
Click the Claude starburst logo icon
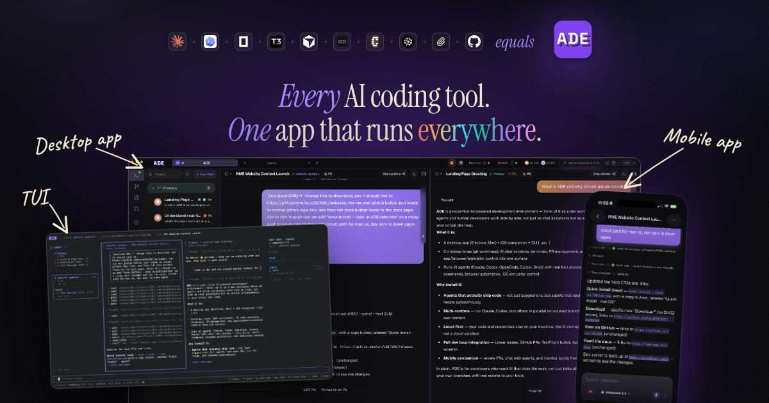(x=178, y=42)
